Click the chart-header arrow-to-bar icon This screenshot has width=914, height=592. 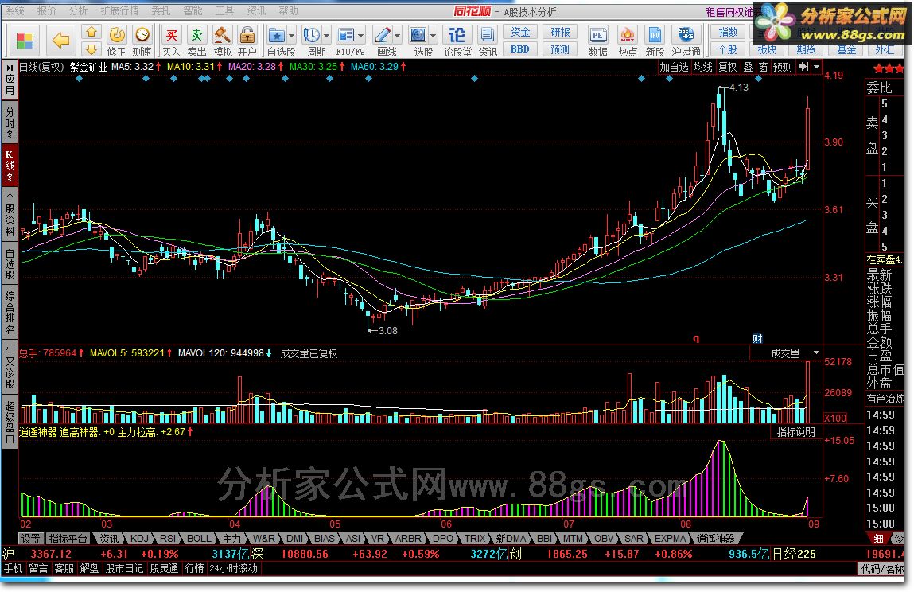point(803,67)
